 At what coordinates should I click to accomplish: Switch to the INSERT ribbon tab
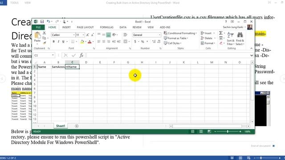66,27
